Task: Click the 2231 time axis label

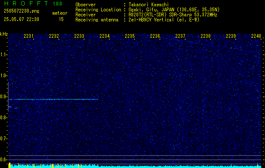Action: click(29, 36)
